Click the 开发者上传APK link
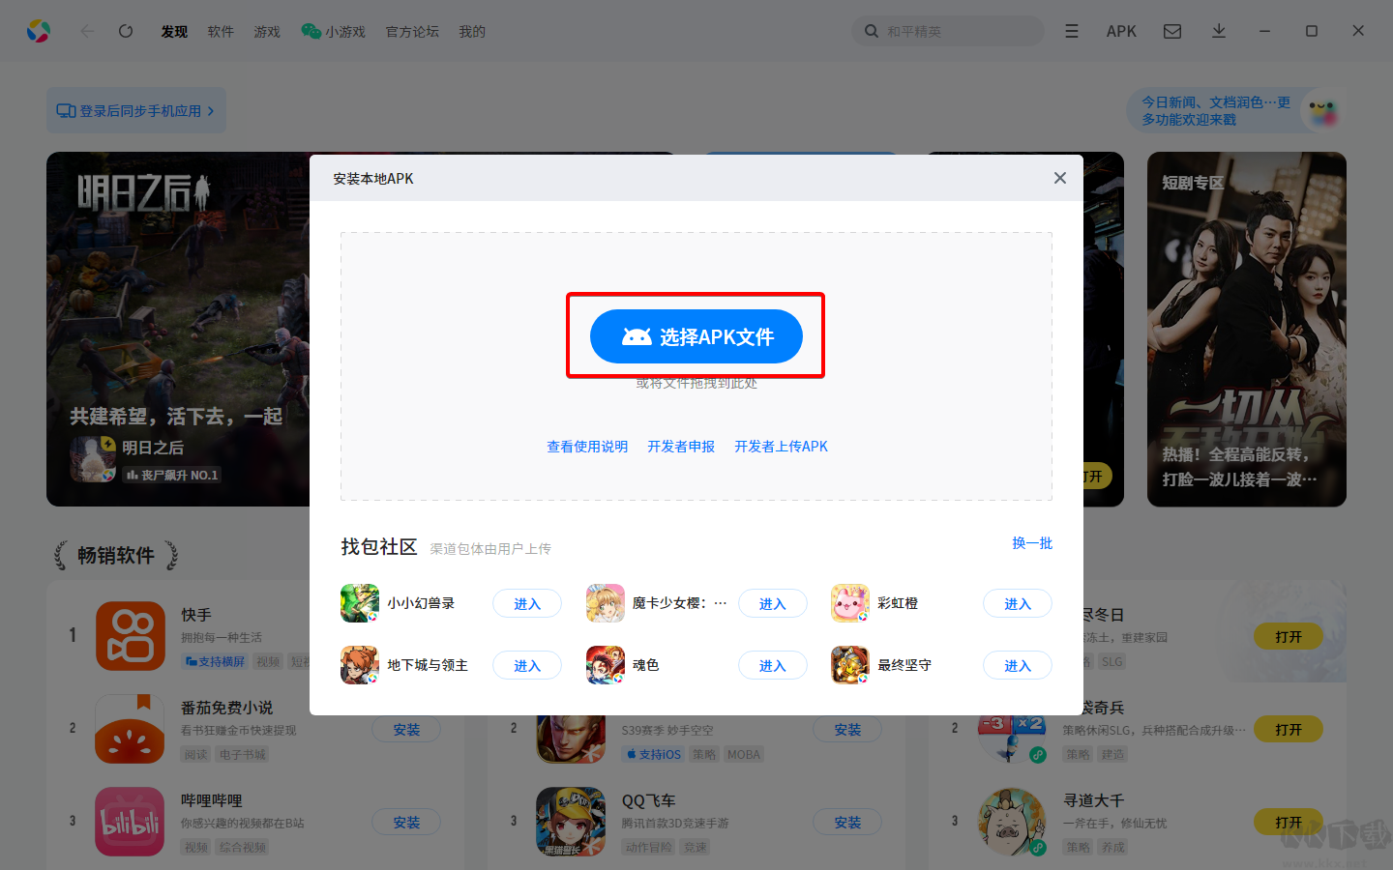Viewport: 1393px width, 870px height. tap(781, 446)
